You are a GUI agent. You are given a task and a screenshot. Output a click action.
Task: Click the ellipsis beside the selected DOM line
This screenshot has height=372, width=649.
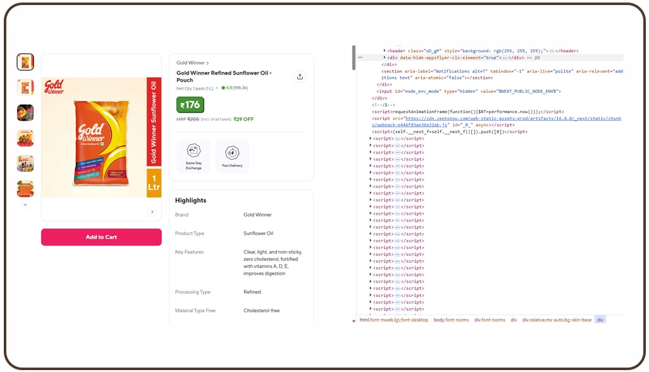pyautogui.click(x=360, y=57)
